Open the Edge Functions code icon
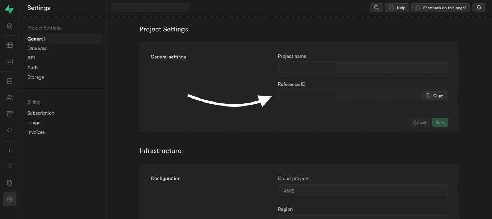 [9, 130]
